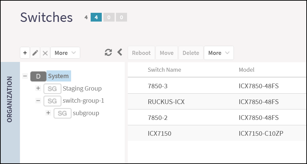The width and height of the screenshot is (307, 164).
Task: Click the second gray 0 status badge
Action: pos(121,17)
